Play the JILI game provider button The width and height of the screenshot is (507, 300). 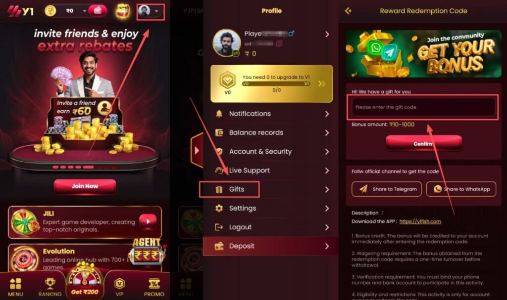[x=148, y=221]
